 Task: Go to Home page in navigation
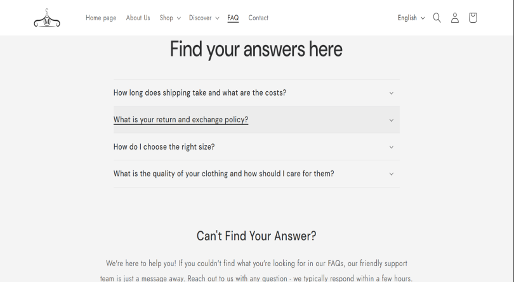[x=101, y=18]
